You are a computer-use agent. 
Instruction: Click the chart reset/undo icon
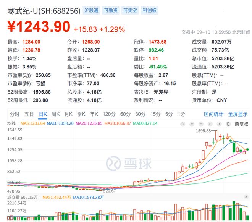(x=183, y=124)
